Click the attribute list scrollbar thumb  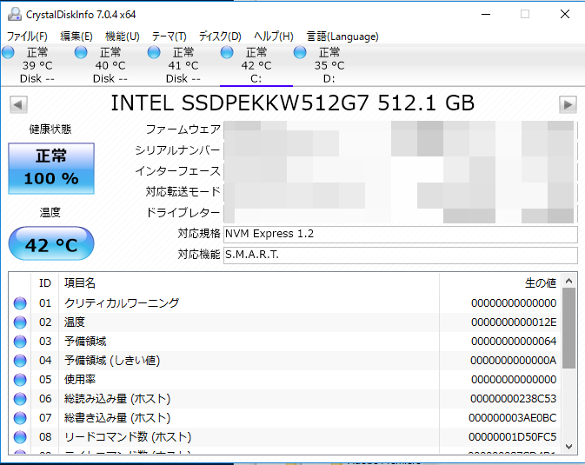(569, 328)
